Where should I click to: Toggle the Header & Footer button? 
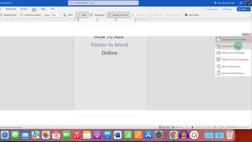click(x=119, y=15)
